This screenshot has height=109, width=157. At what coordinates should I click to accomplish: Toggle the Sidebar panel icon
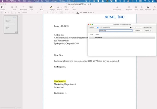pyautogui.click(x=2, y=7)
